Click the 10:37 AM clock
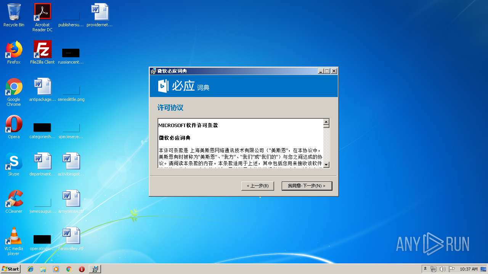 pyautogui.click(x=469, y=269)
